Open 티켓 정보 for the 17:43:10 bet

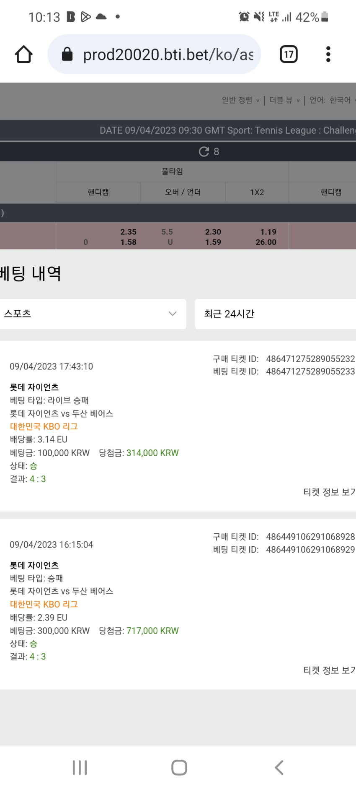point(329,492)
